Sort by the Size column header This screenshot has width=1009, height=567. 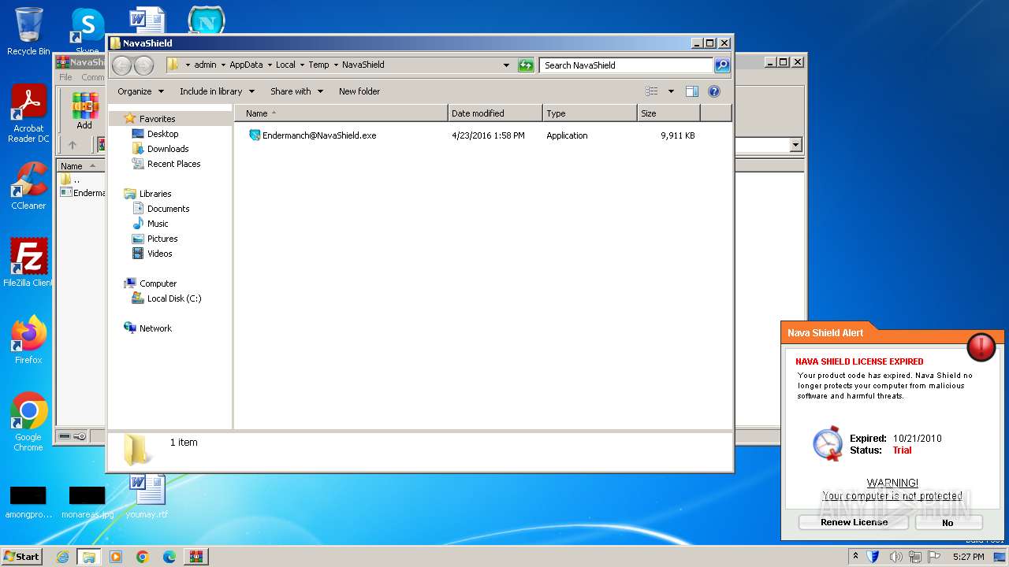click(x=668, y=113)
